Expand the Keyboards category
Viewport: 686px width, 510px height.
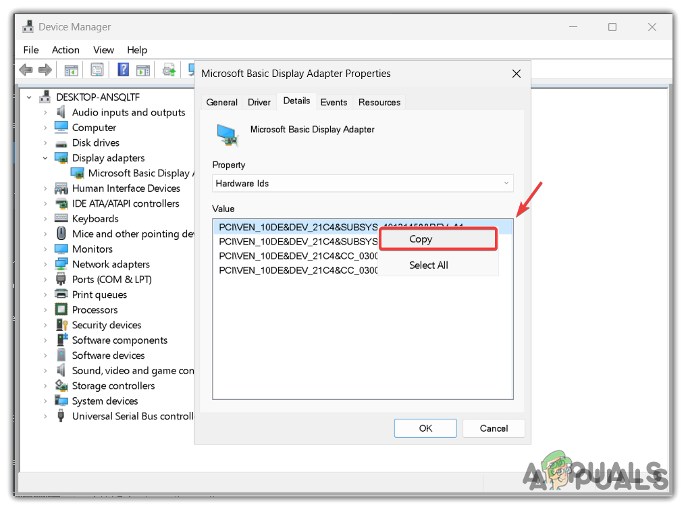click(45, 218)
